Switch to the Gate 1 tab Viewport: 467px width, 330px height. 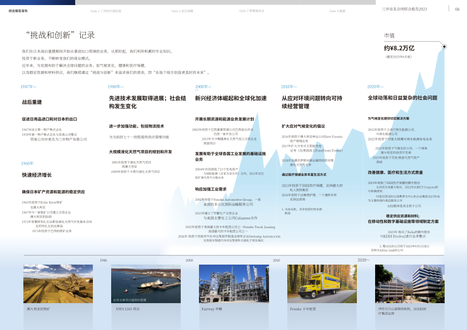(x=106, y=11)
